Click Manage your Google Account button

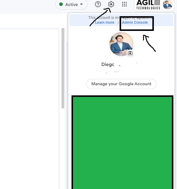121,84
